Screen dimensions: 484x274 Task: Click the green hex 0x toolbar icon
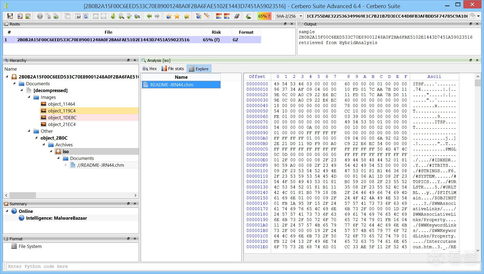pos(137,16)
